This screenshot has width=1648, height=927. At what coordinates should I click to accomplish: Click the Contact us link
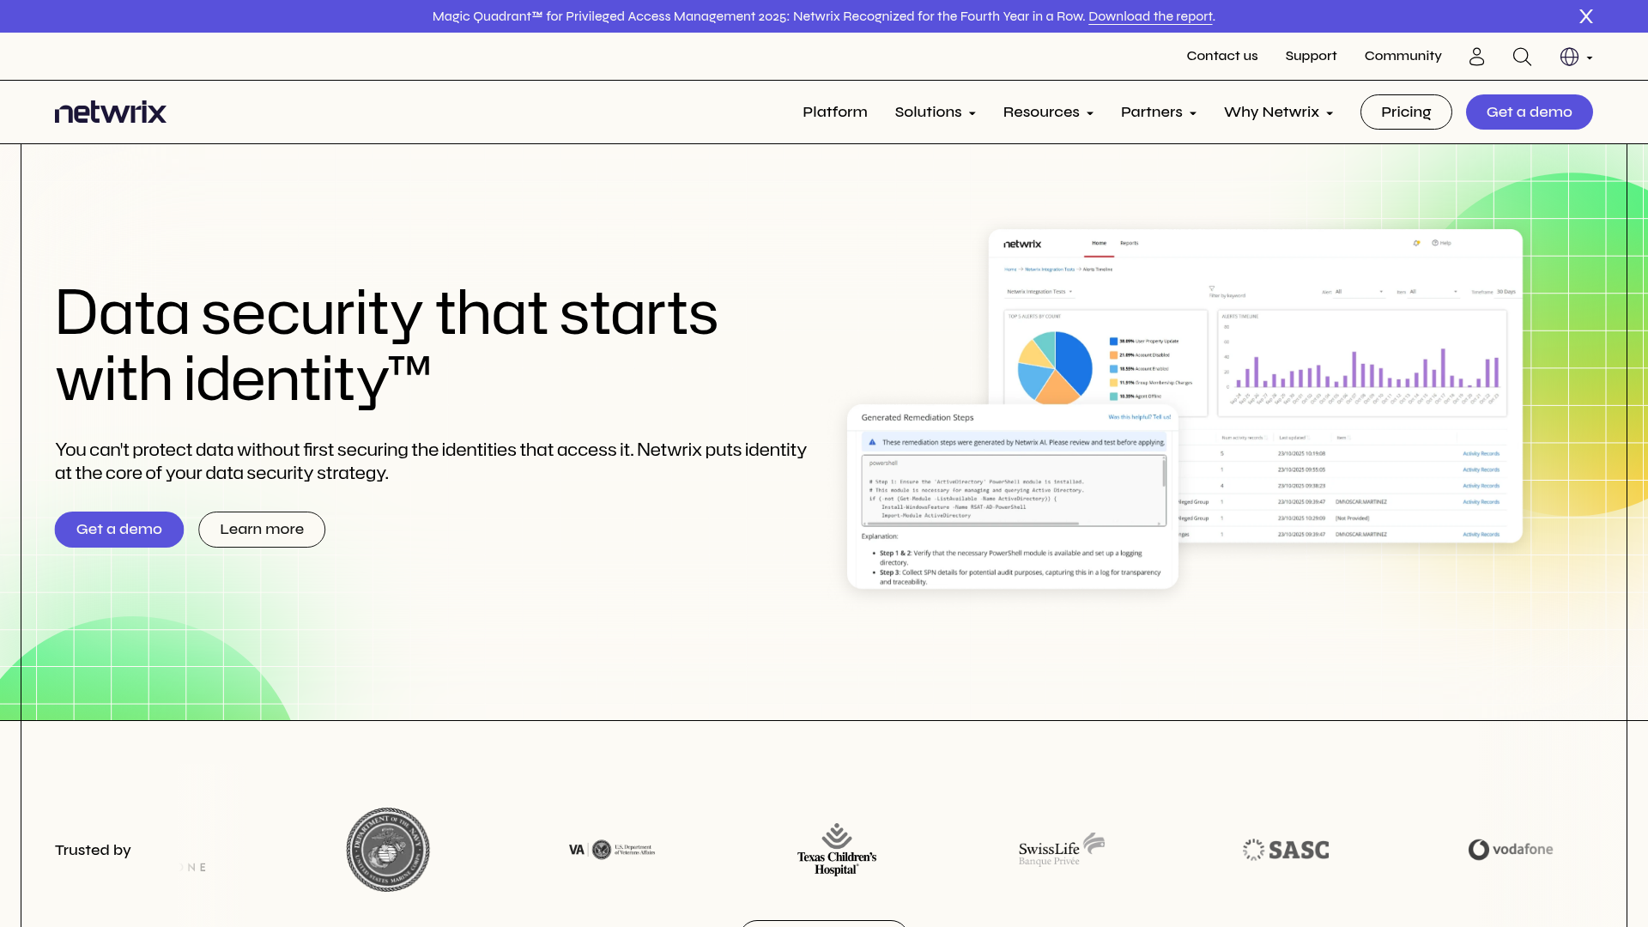(1221, 57)
